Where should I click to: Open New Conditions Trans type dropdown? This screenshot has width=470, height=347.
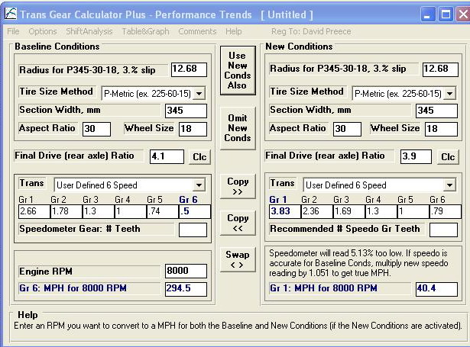pos(450,185)
